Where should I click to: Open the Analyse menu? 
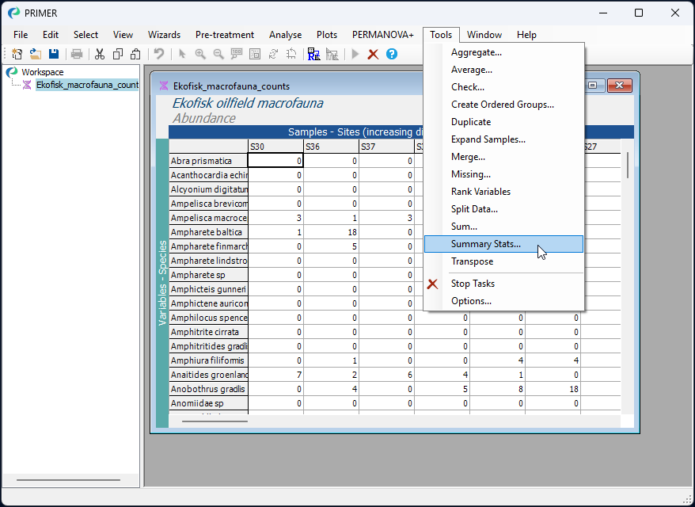285,35
